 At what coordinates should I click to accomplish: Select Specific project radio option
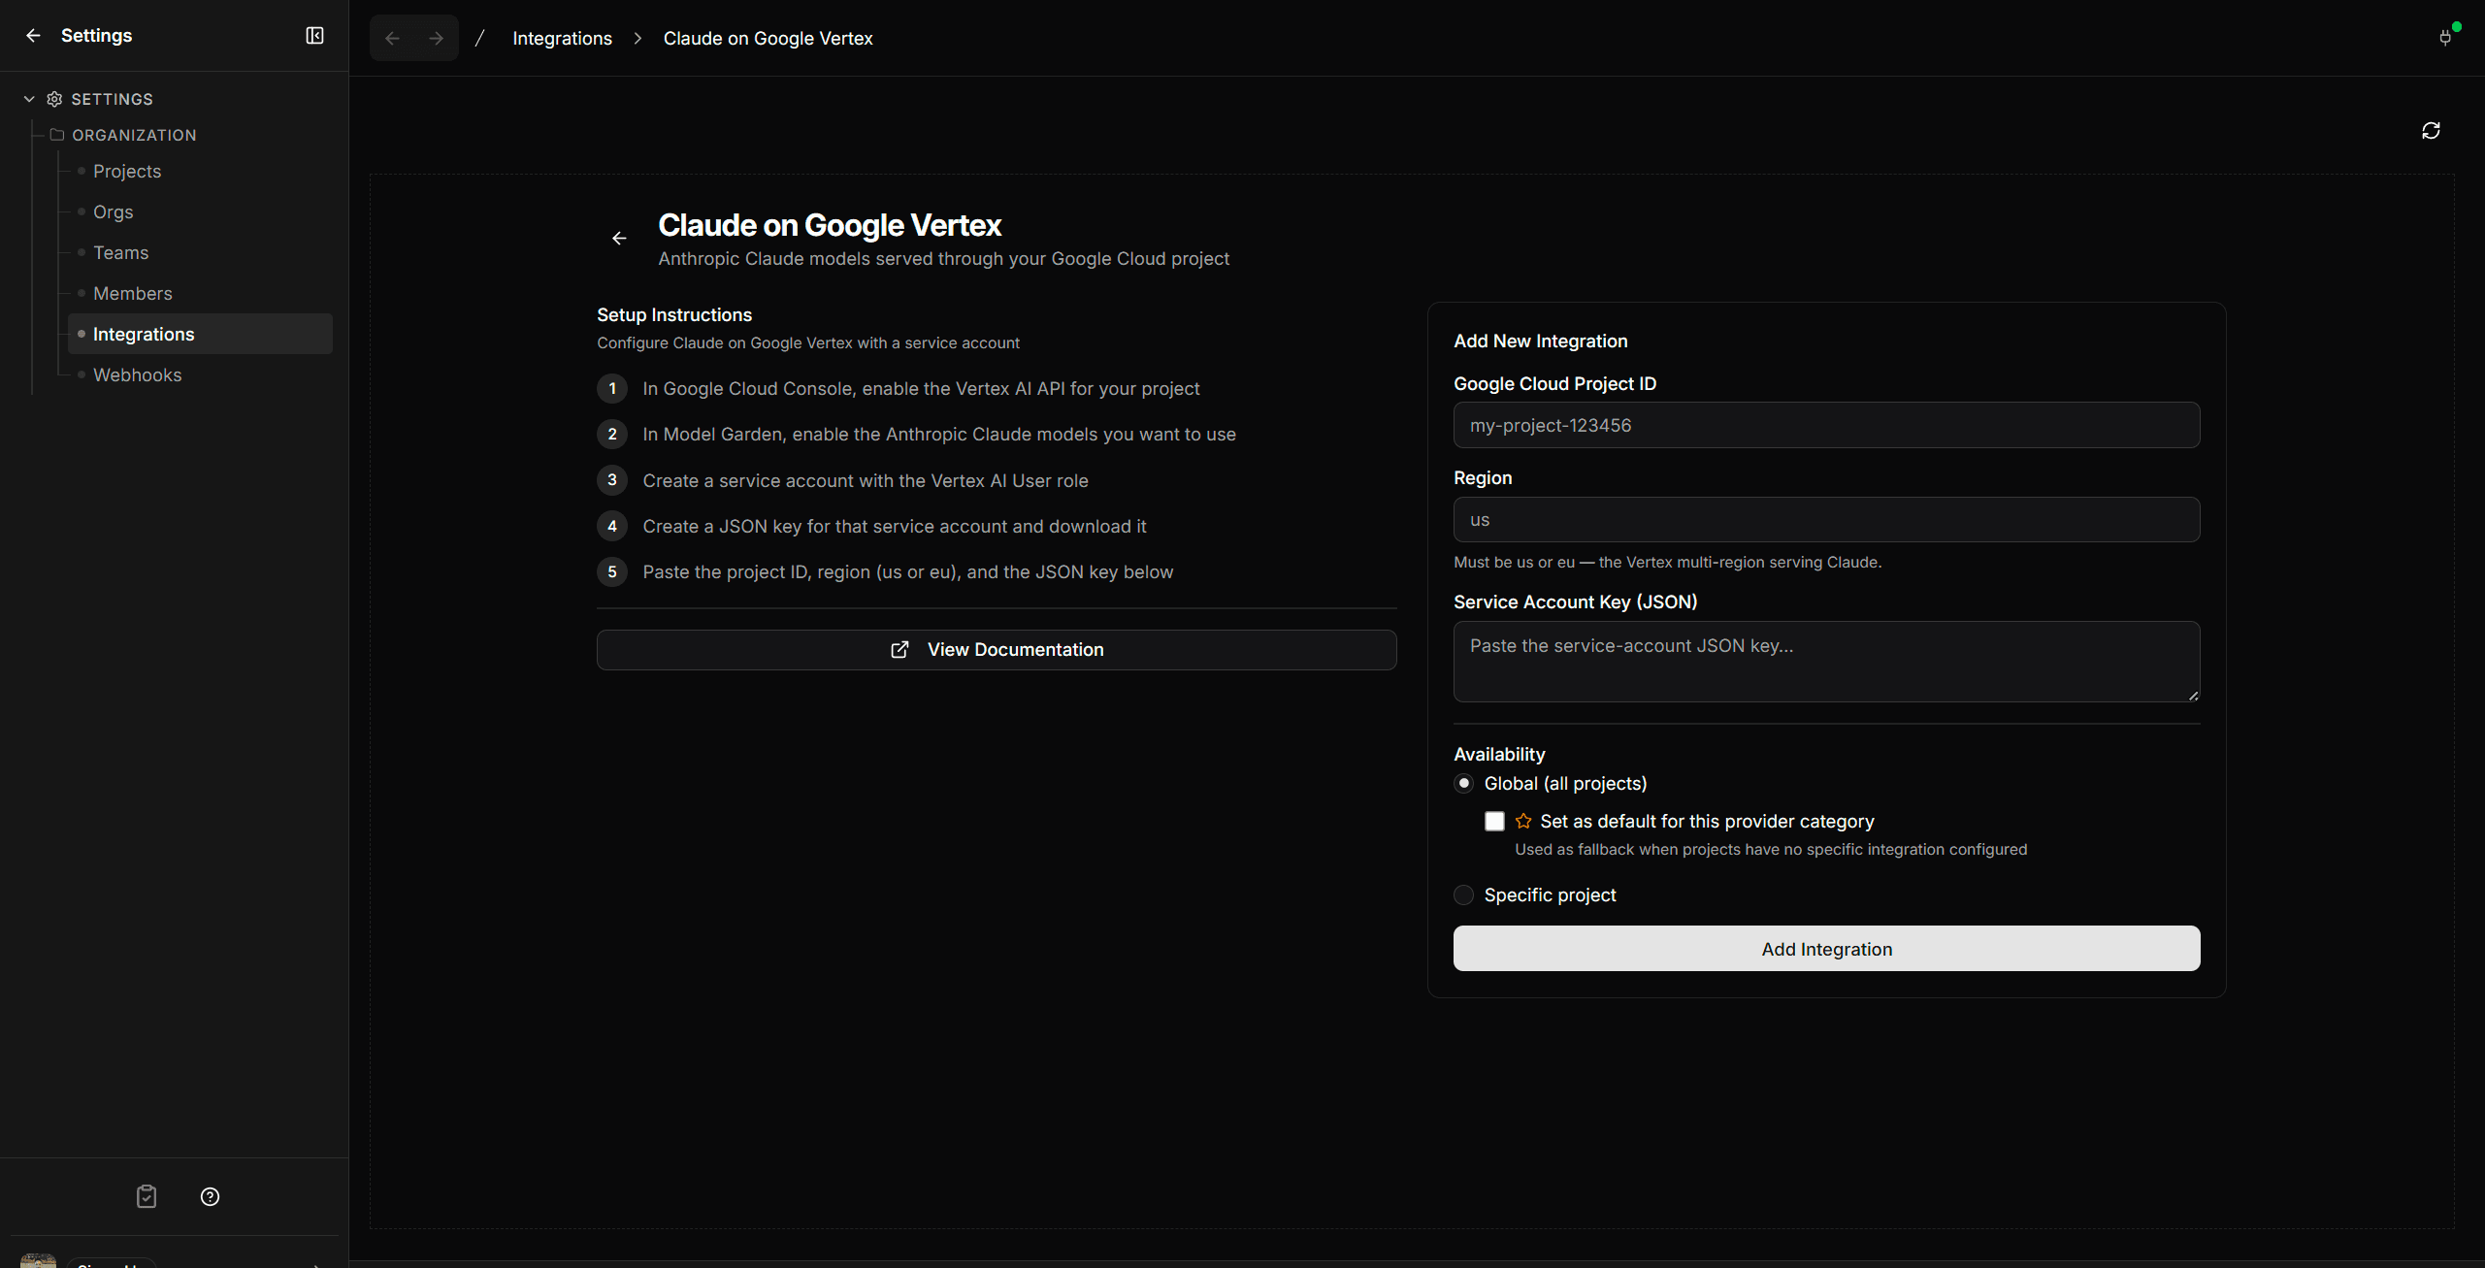click(x=1463, y=895)
